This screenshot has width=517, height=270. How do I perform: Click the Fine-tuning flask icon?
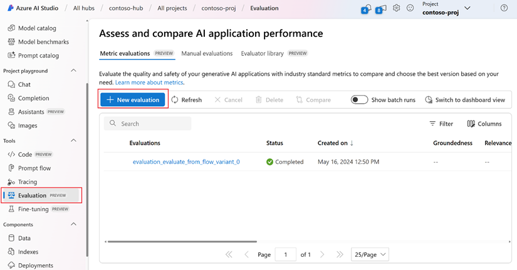(x=11, y=209)
